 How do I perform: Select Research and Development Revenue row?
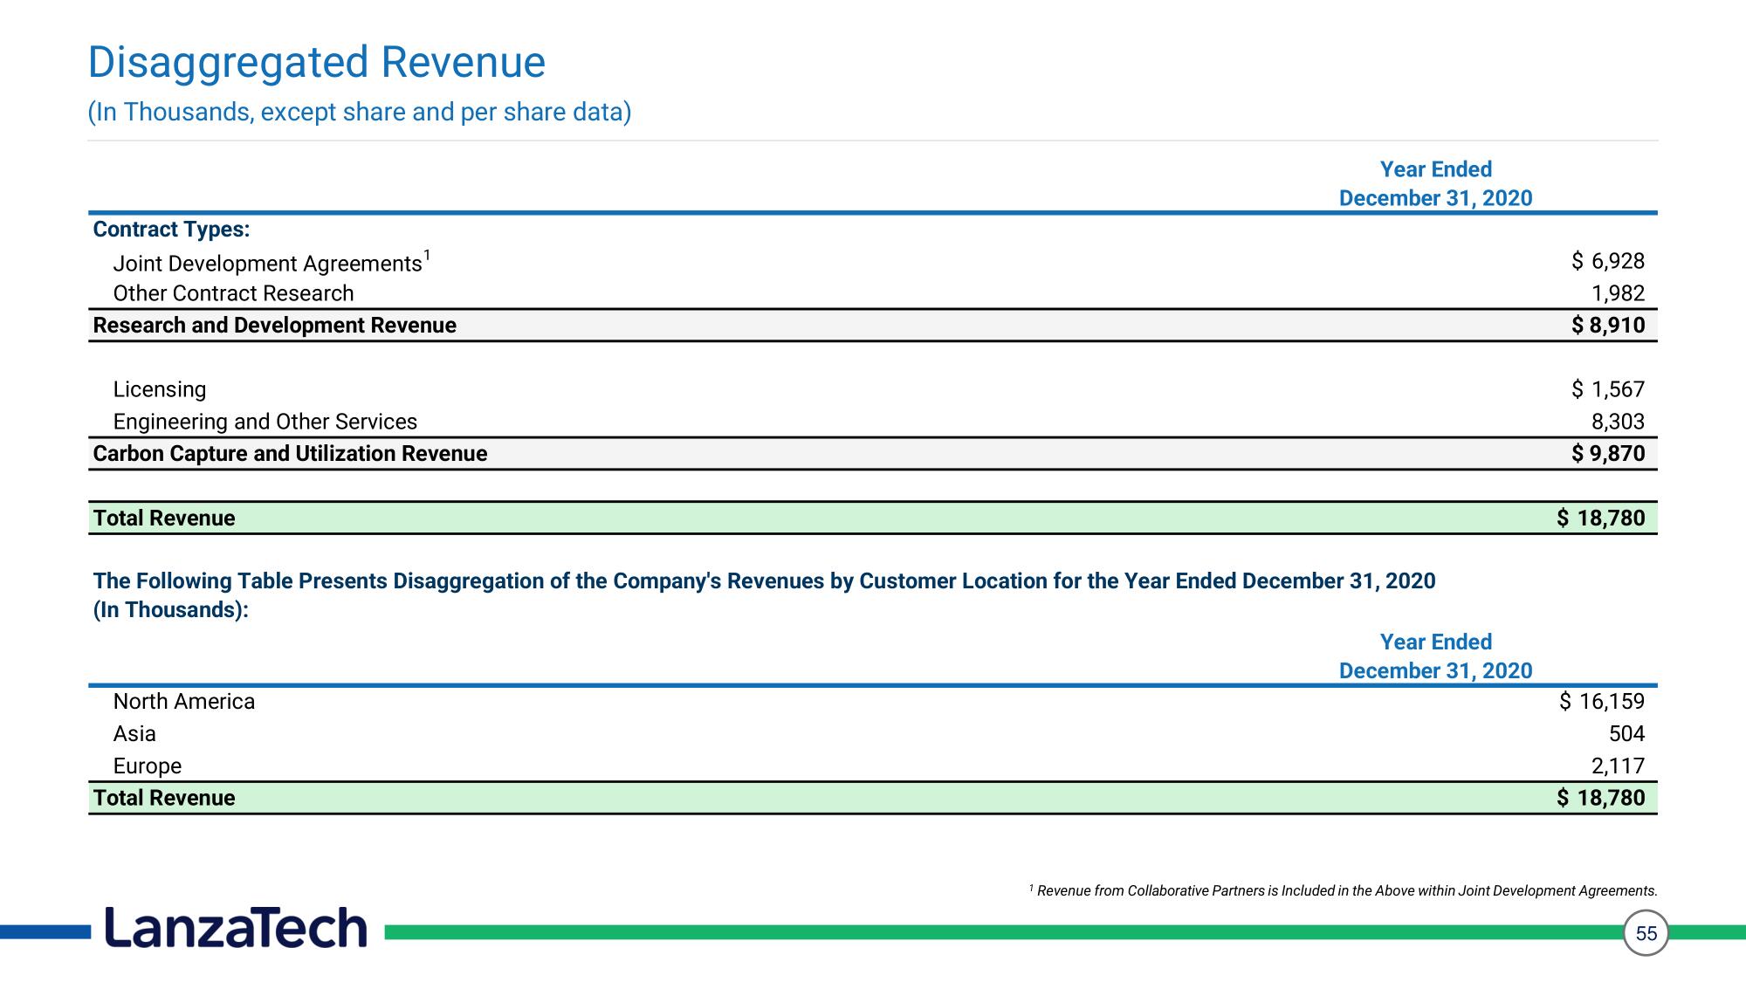pyautogui.click(x=873, y=326)
